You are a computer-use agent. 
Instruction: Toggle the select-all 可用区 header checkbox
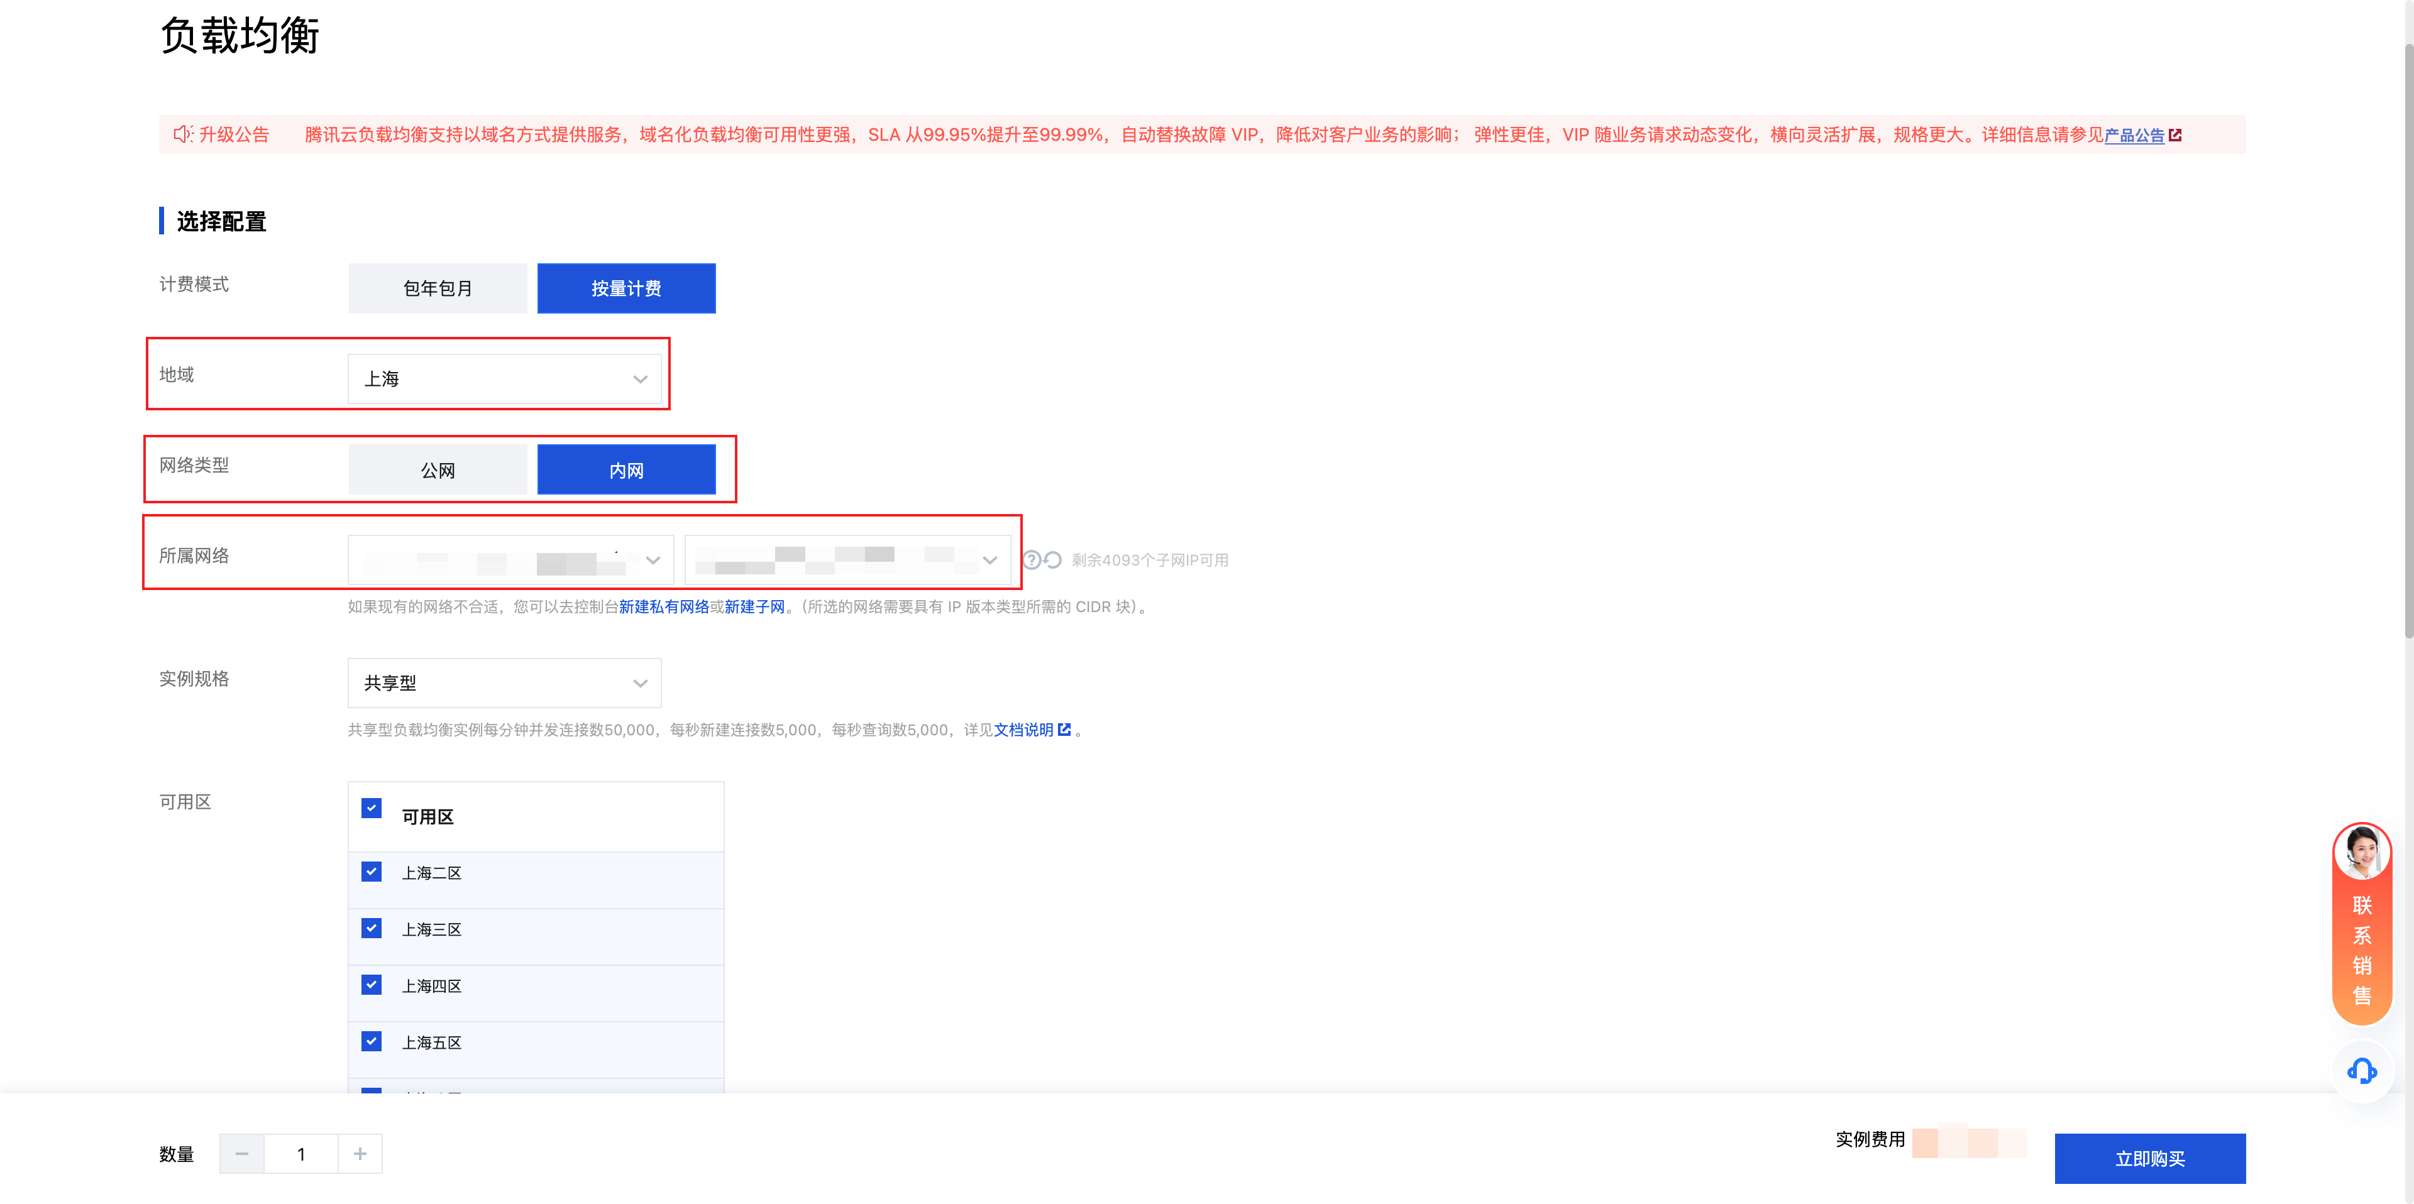click(x=372, y=809)
